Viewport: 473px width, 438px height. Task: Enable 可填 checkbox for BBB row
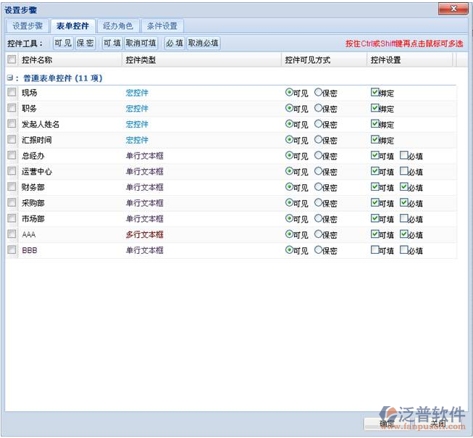click(x=374, y=250)
